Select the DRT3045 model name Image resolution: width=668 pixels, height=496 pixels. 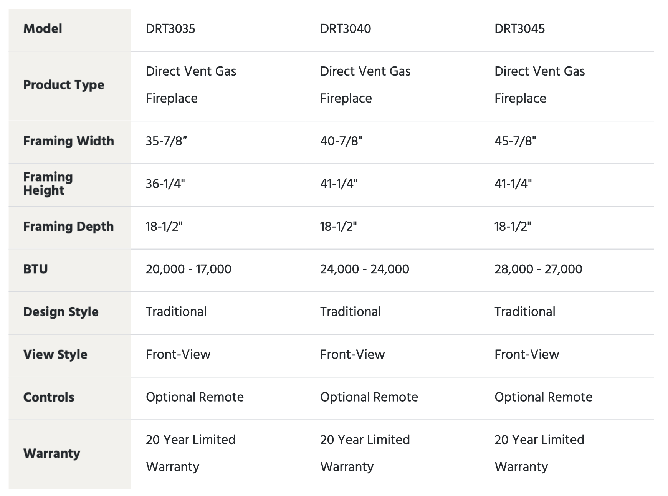click(x=519, y=29)
